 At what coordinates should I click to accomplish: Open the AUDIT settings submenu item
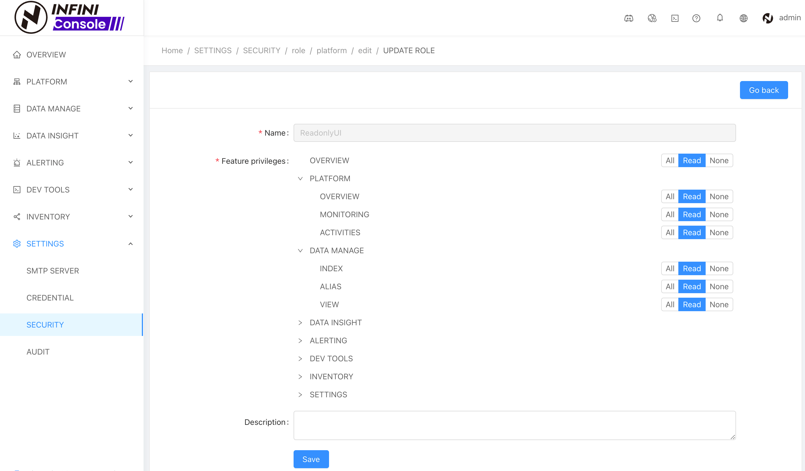point(38,352)
